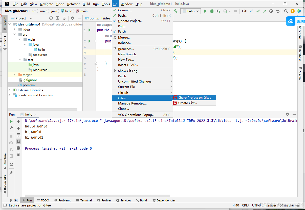Run with coverage shield icon
Viewport: 305px width, 210px height.
pyautogui.click(x=218, y=11)
